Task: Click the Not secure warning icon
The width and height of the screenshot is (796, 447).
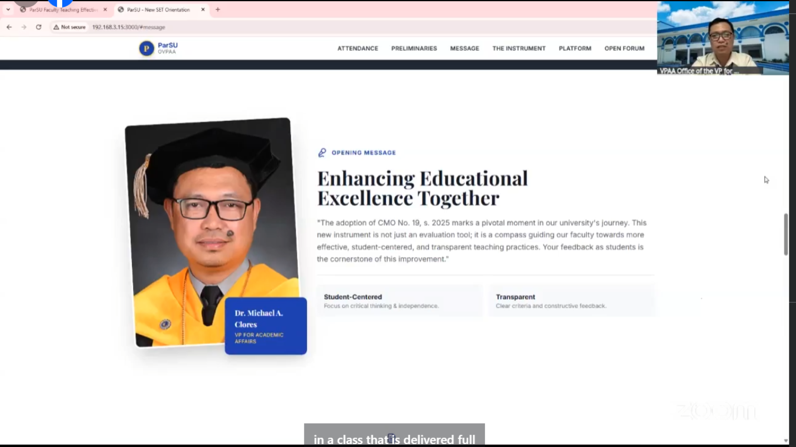Action: click(56, 27)
